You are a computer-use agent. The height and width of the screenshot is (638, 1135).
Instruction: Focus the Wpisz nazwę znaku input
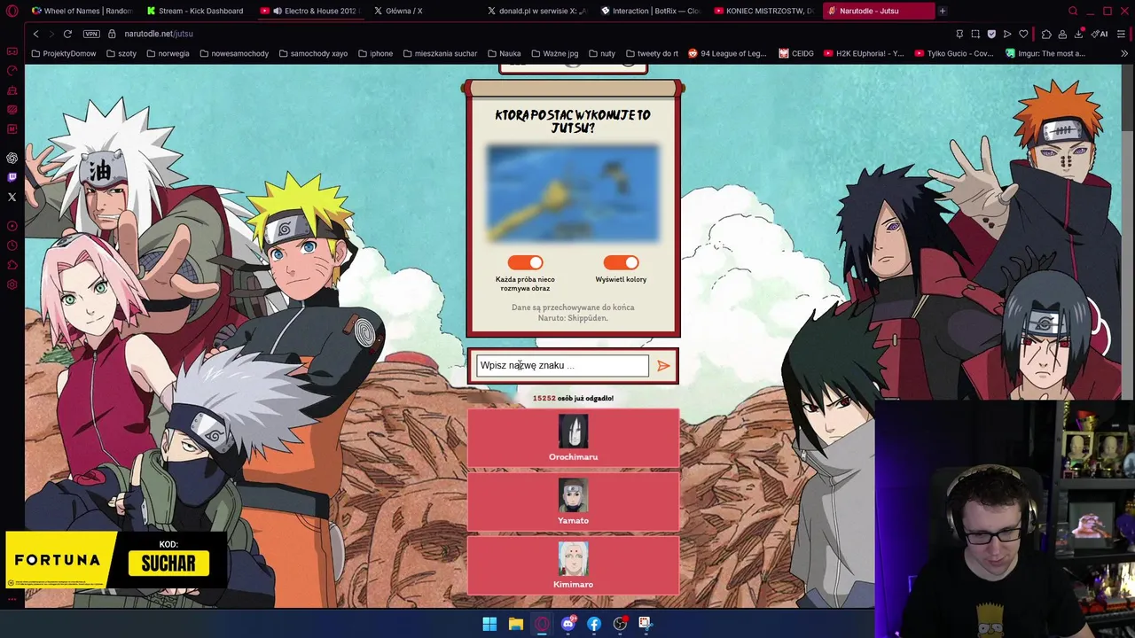coord(562,365)
